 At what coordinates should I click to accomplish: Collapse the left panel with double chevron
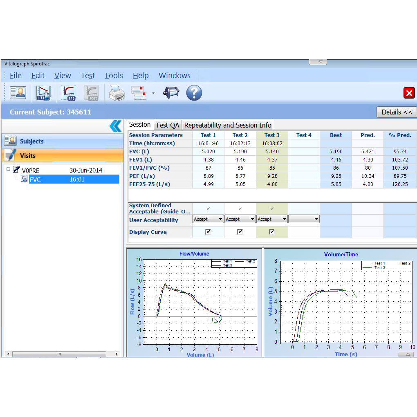[x=116, y=126]
